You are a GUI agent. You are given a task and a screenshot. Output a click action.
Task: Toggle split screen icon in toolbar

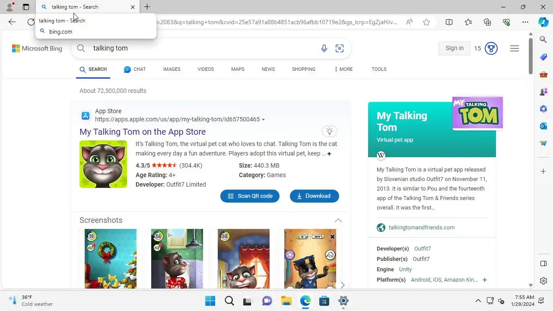(449, 22)
